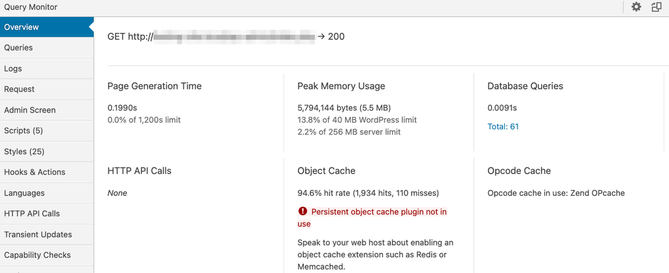View the Scripts (5) panel
Image resolution: width=669 pixels, height=273 pixels.
[24, 131]
